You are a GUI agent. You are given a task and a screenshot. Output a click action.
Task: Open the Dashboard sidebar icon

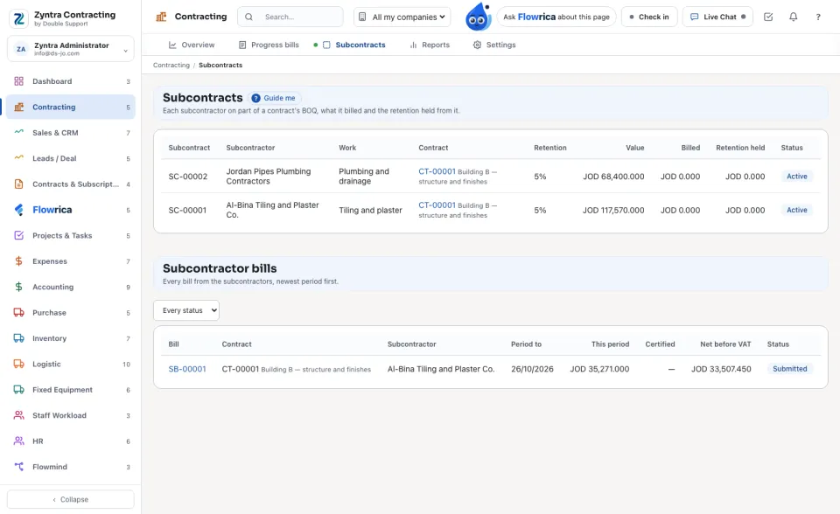(x=18, y=81)
